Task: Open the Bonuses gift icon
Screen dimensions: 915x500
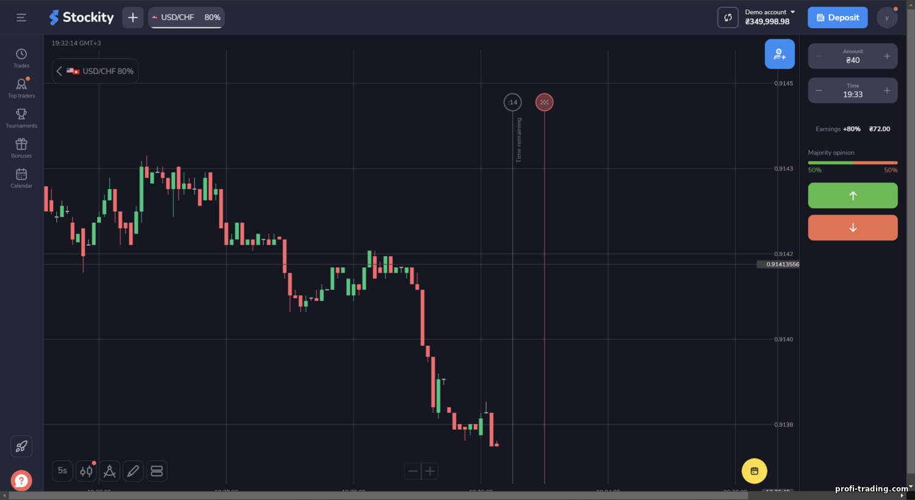Action: [21, 148]
